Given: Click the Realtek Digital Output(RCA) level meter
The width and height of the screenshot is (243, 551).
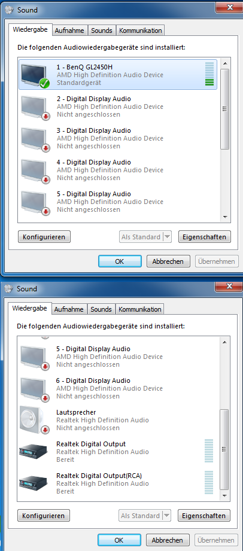Looking at the screenshot, I should (209, 482).
